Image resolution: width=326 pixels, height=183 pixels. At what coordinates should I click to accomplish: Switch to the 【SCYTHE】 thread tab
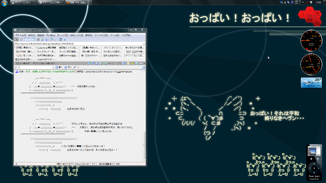click(x=25, y=52)
